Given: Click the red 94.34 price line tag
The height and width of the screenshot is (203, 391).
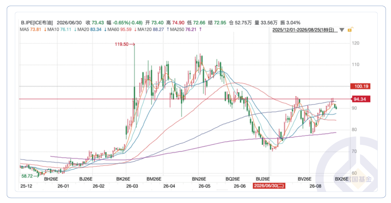Looking at the screenshot, I should coord(361,99).
